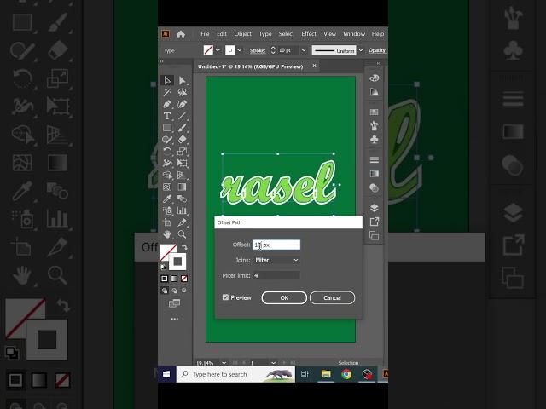Select the Type tool

pos(167,116)
